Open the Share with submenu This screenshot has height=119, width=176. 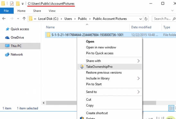click(x=110, y=61)
